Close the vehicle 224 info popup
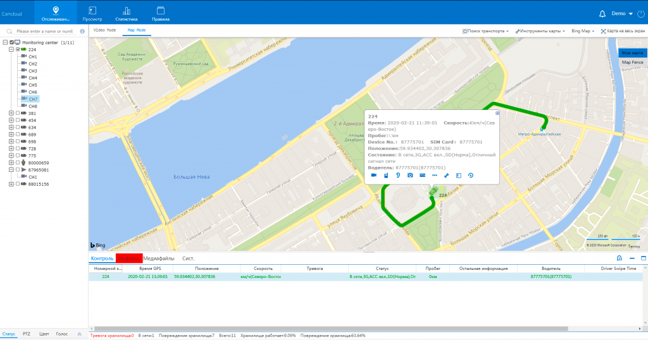 point(497,113)
